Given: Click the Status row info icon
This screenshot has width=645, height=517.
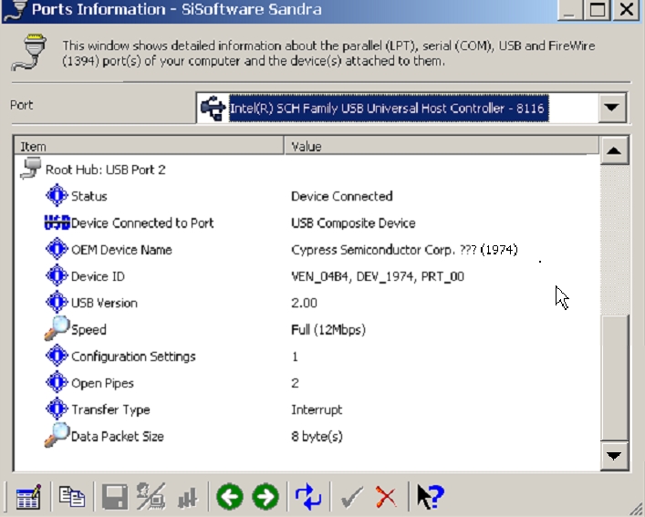Looking at the screenshot, I should (57, 195).
